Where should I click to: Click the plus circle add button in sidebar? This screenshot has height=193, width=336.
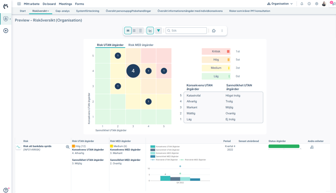[6, 31]
